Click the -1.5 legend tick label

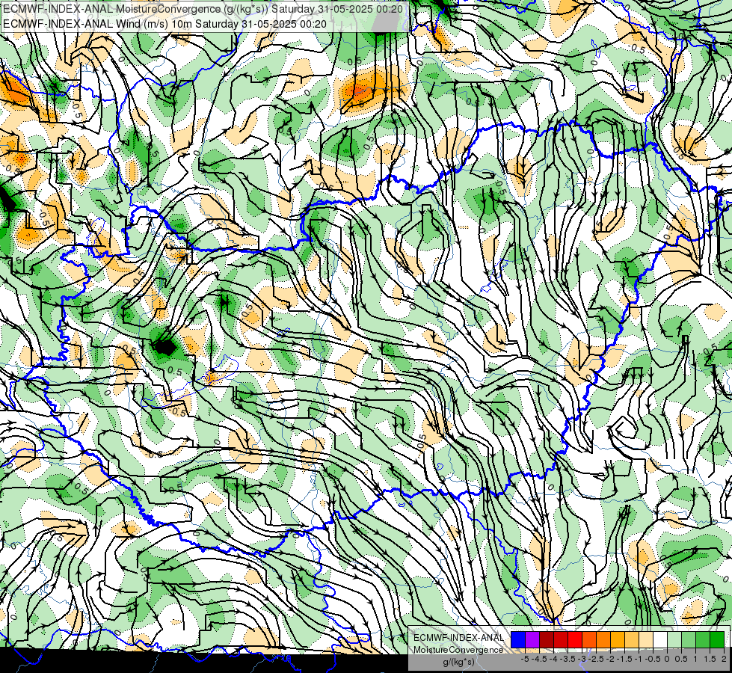point(624,659)
